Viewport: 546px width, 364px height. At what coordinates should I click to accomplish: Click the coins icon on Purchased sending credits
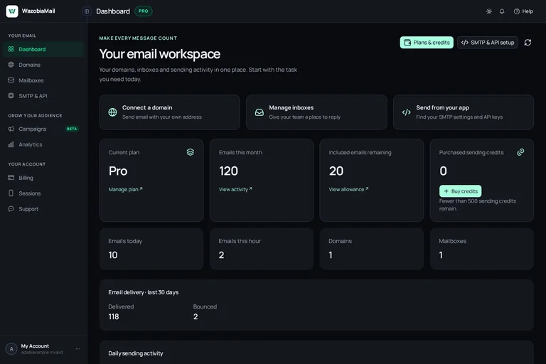click(520, 152)
